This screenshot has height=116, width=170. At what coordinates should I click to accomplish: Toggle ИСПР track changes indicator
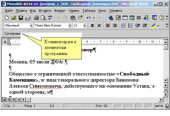coord(128,106)
